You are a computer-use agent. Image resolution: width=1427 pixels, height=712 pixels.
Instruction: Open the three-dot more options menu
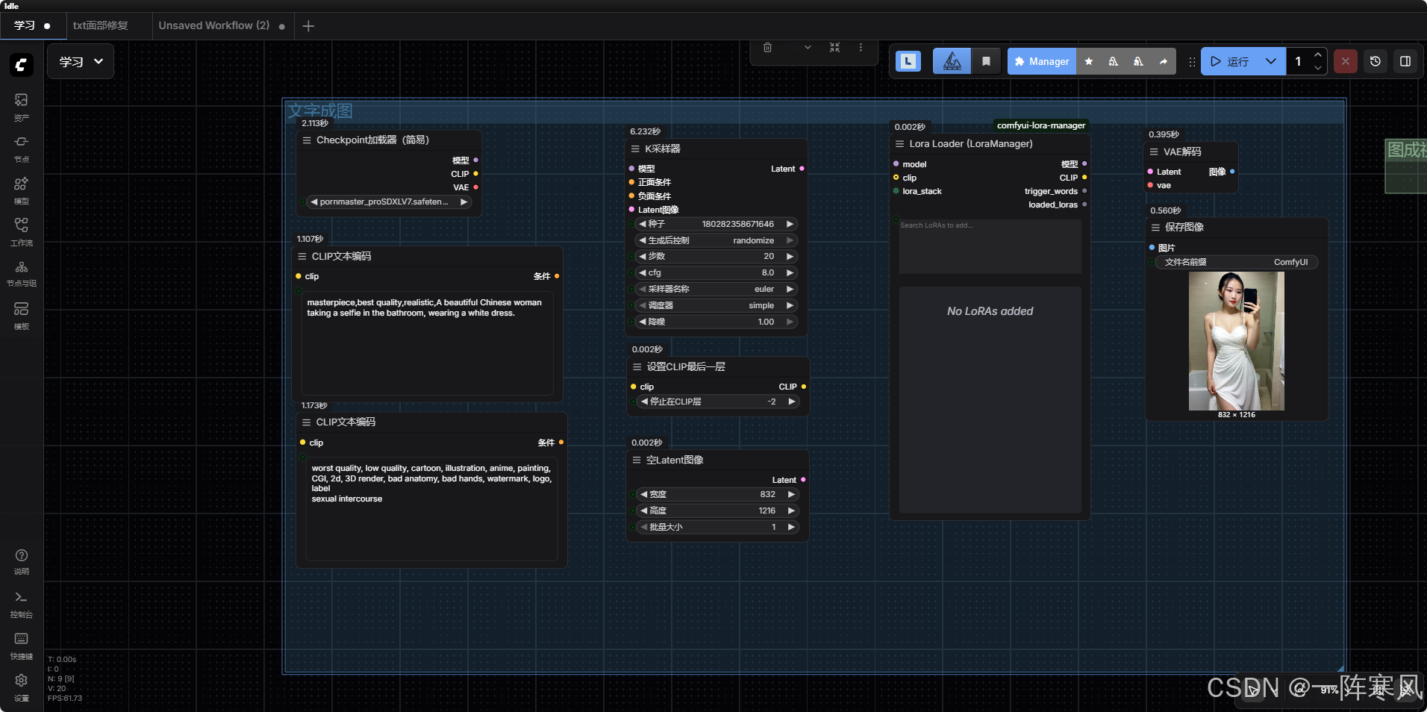pos(861,48)
